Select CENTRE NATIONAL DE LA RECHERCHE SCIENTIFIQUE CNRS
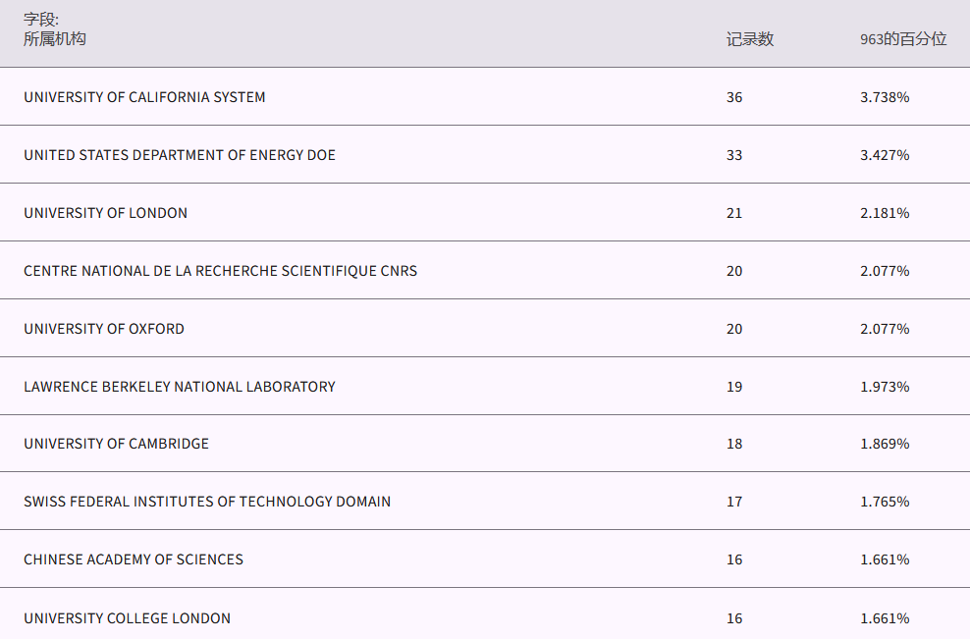The height and width of the screenshot is (639, 970). point(220,271)
